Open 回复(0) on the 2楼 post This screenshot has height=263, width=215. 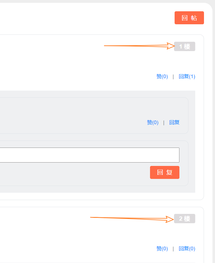pos(187,249)
